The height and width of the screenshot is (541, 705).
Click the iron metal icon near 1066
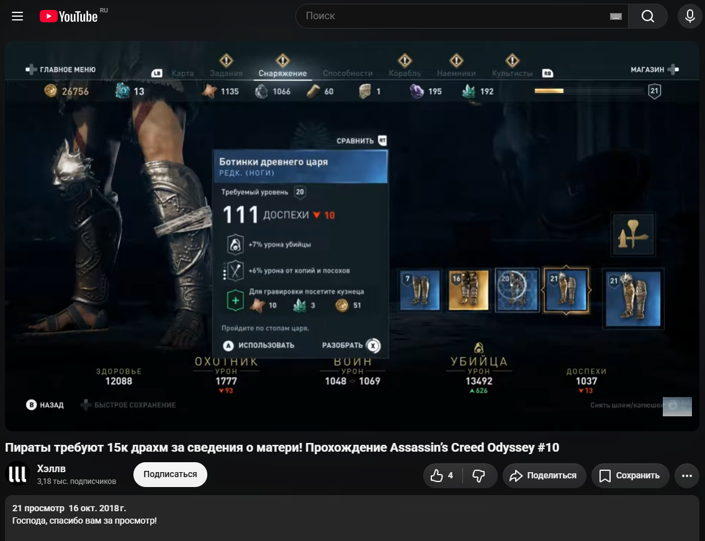(261, 92)
